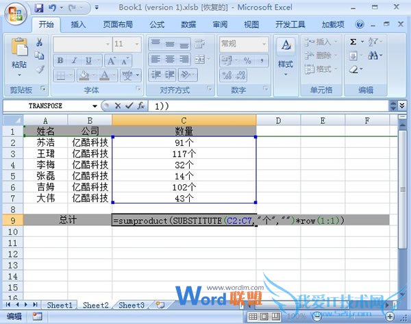The image size is (411, 324).
Task: Undo the last action
Action: [x=53, y=8]
